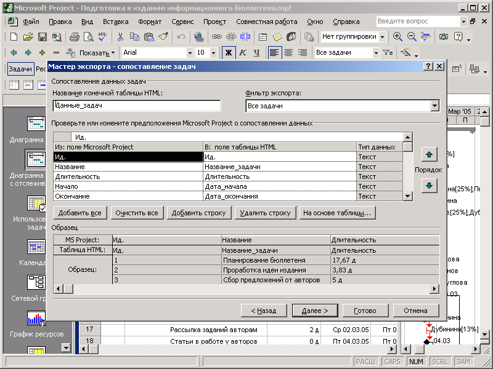Screen dimensions: 493x369
Task: Open the Вставка menu
Action: 115,22
